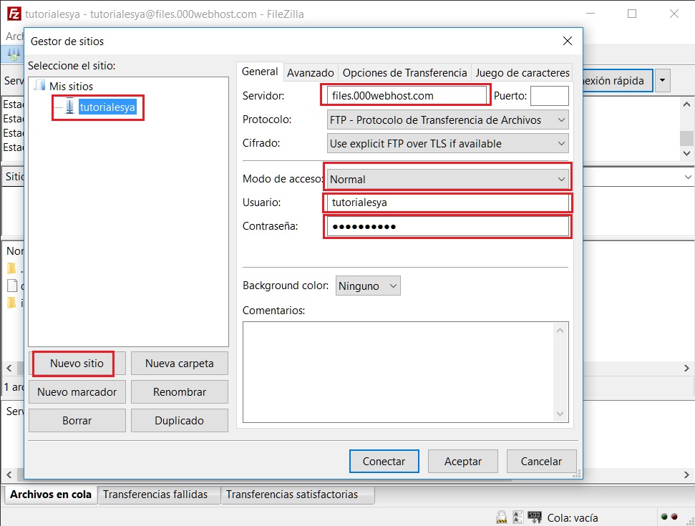Click the Aceptar button

coord(463,462)
